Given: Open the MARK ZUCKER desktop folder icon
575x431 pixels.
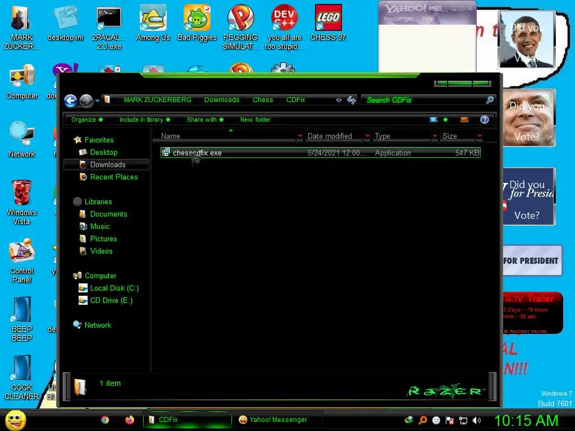Looking at the screenshot, I should click(x=22, y=27).
